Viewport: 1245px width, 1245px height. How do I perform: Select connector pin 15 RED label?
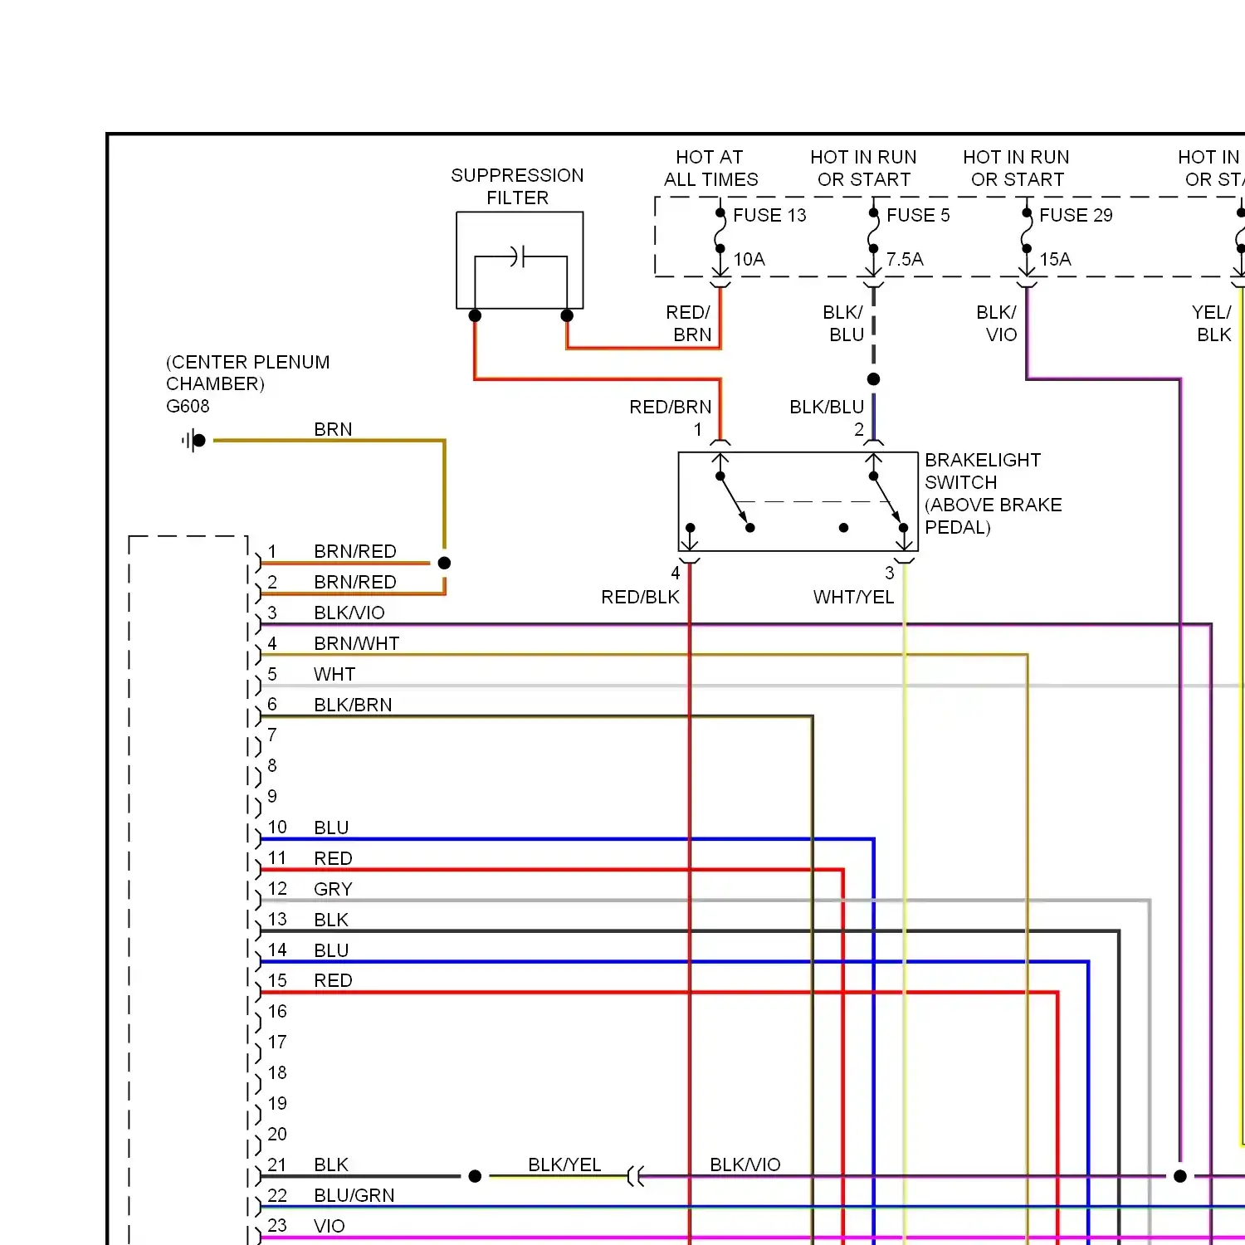tap(333, 980)
